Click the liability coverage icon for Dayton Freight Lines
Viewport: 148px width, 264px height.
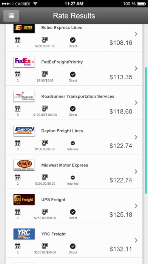tap(45, 143)
